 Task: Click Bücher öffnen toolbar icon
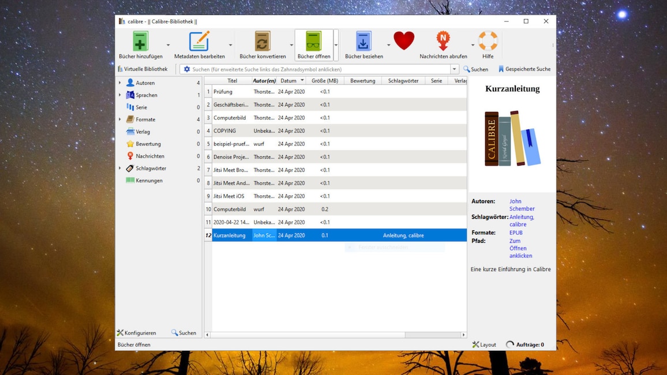pyautogui.click(x=313, y=41)
